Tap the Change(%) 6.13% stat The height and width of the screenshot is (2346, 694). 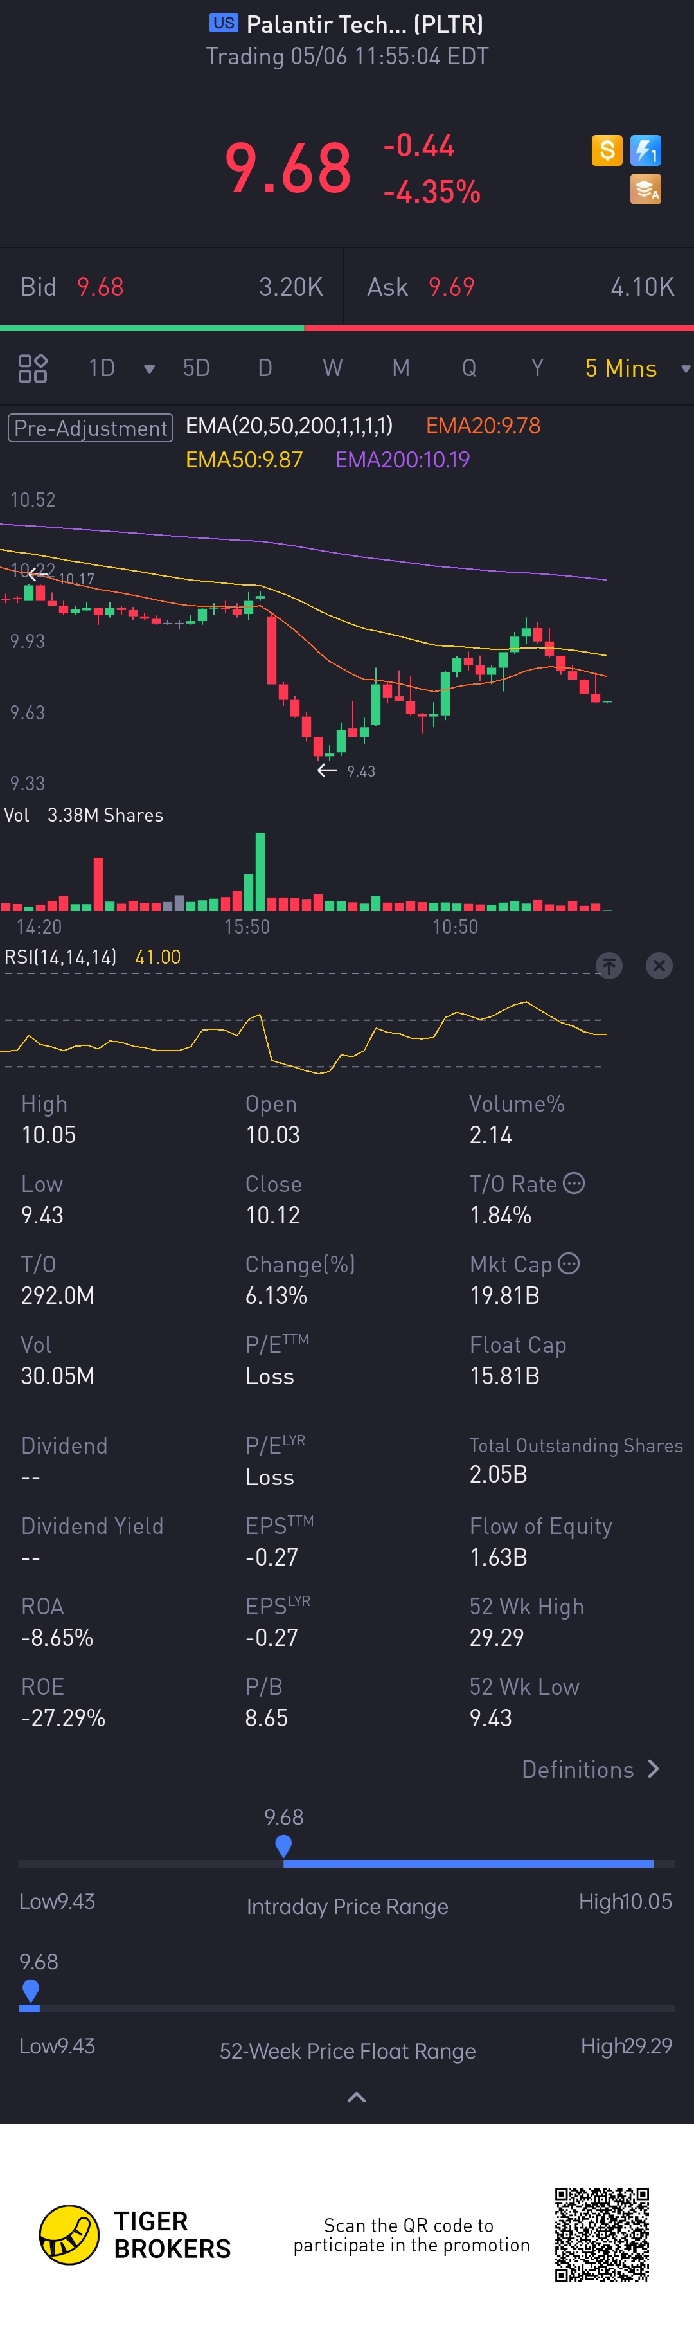(x=299, y=1279)
